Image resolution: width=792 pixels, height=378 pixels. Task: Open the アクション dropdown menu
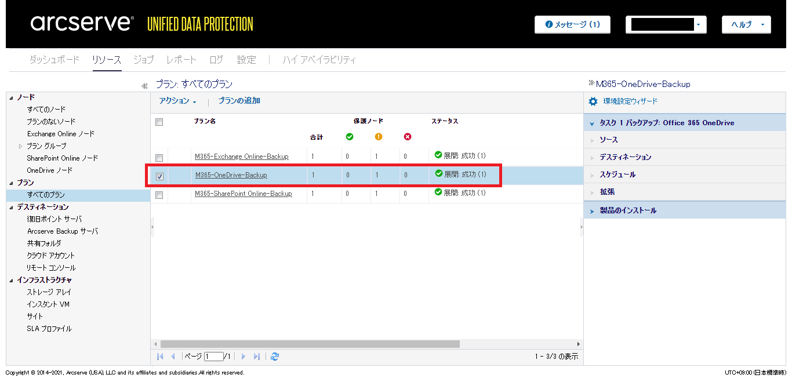[178, 101]
